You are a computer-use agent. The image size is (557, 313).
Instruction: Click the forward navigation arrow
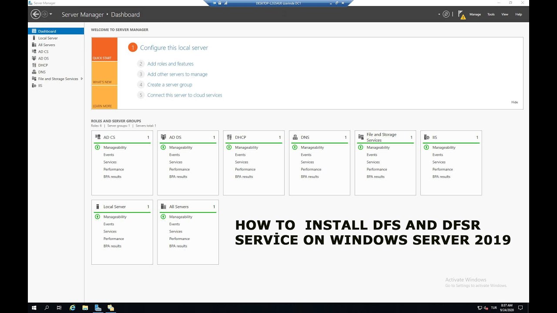point(44,14)
